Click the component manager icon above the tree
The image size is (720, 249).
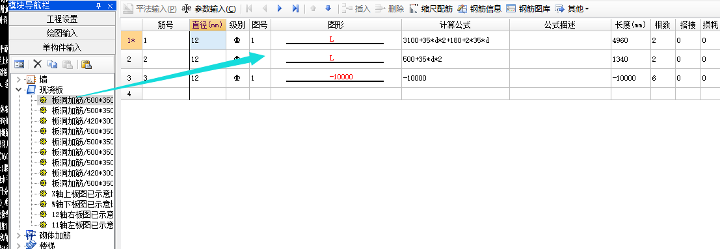[x=19, y=64]
